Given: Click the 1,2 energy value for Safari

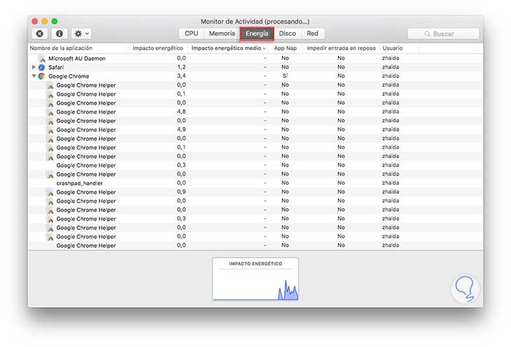Looking at the screenshot, I should coord(181,67).
